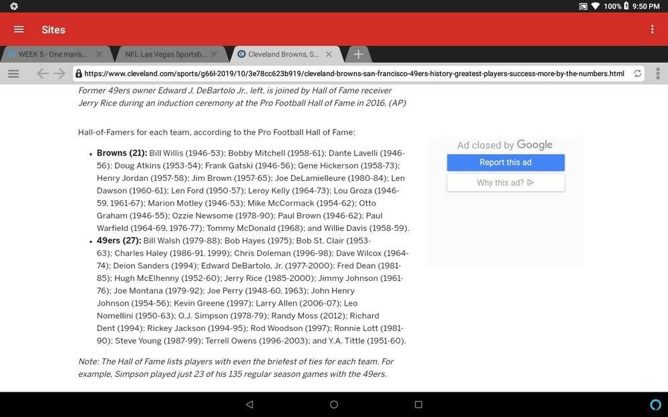Close the NFL Las Vegas Sportsbook tab
668x417 pixels.
coord(214,55)
